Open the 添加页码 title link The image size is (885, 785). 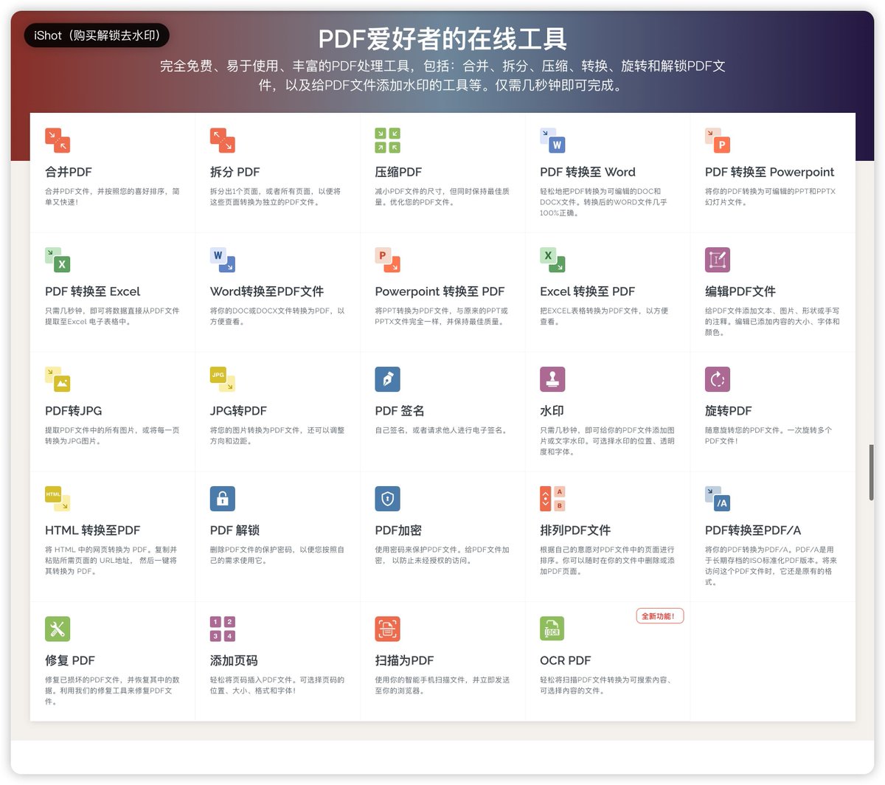tap(234, 660)
